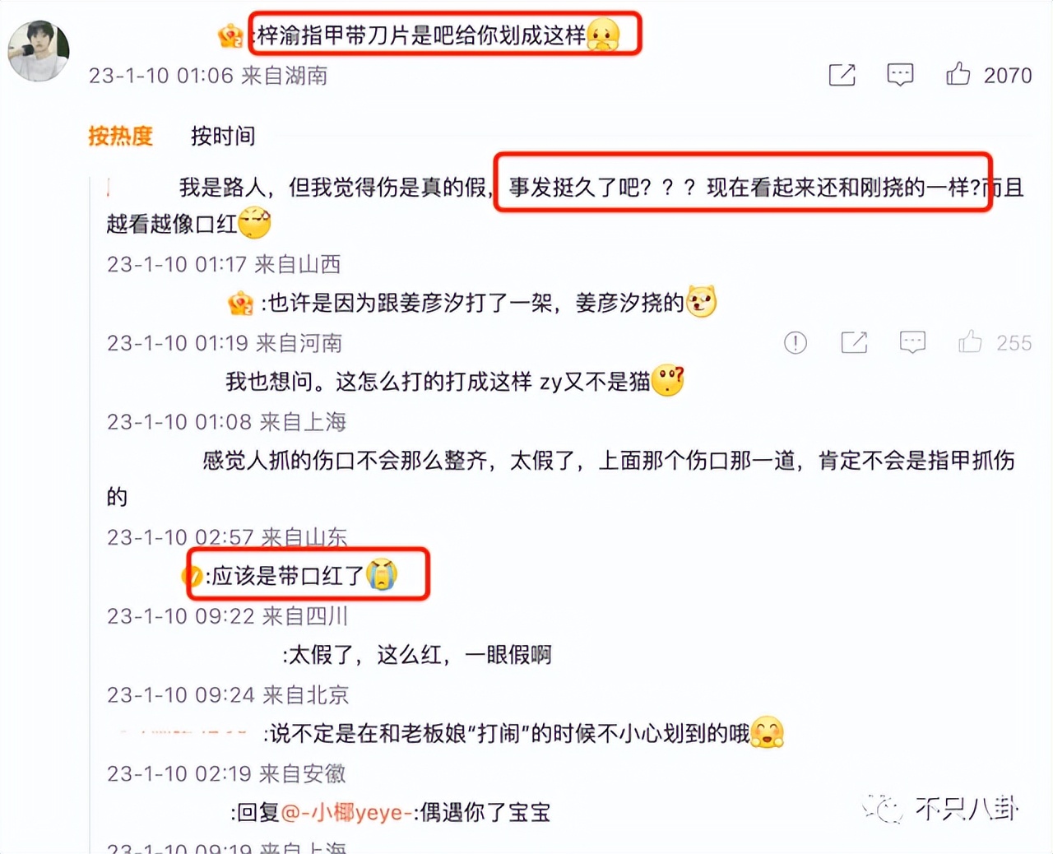Like the top comment with 2070 likes
This screenshot has height=854, width=1053.
958,75
